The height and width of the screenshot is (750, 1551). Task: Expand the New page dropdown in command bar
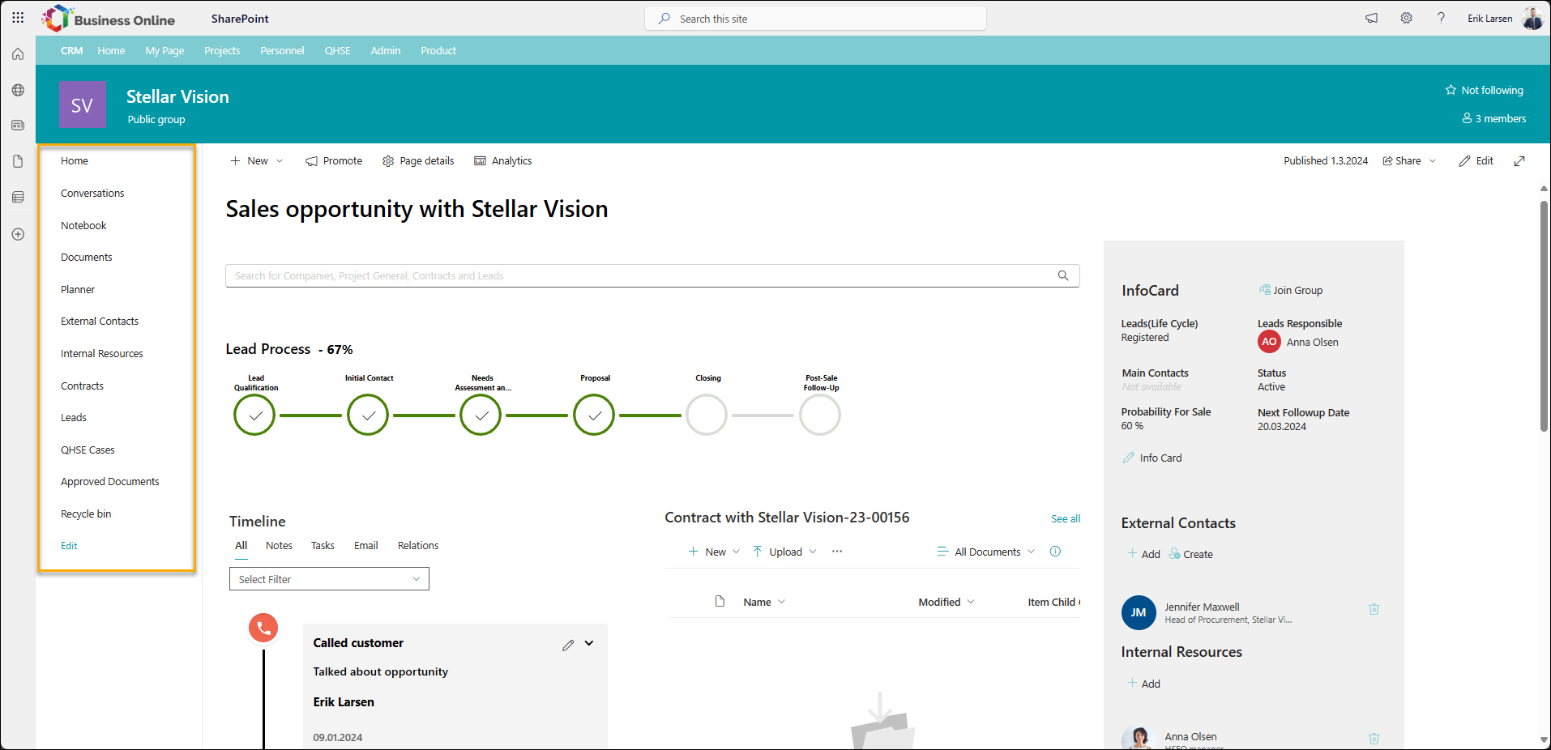[x=280, y=161]
